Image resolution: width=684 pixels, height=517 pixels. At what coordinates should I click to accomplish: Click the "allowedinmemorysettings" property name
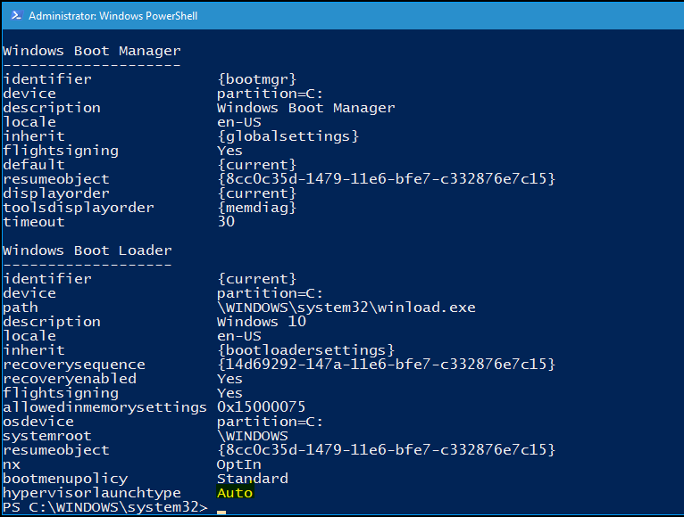104,407
